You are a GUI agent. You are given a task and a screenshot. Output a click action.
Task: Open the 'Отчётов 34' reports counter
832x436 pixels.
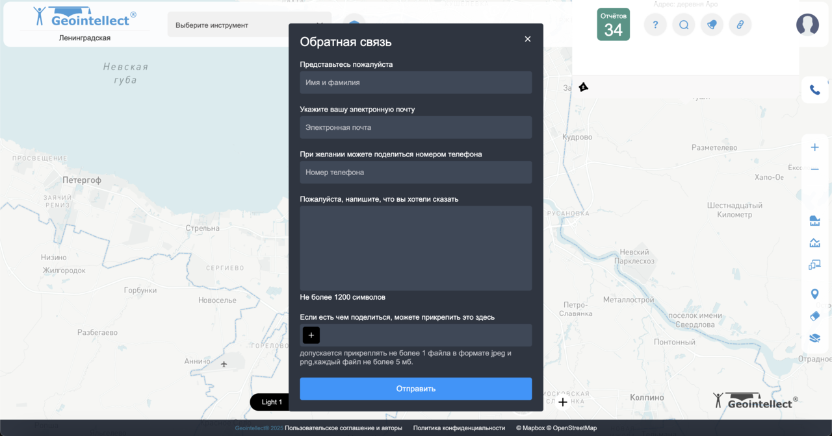(x=613, y=25)
